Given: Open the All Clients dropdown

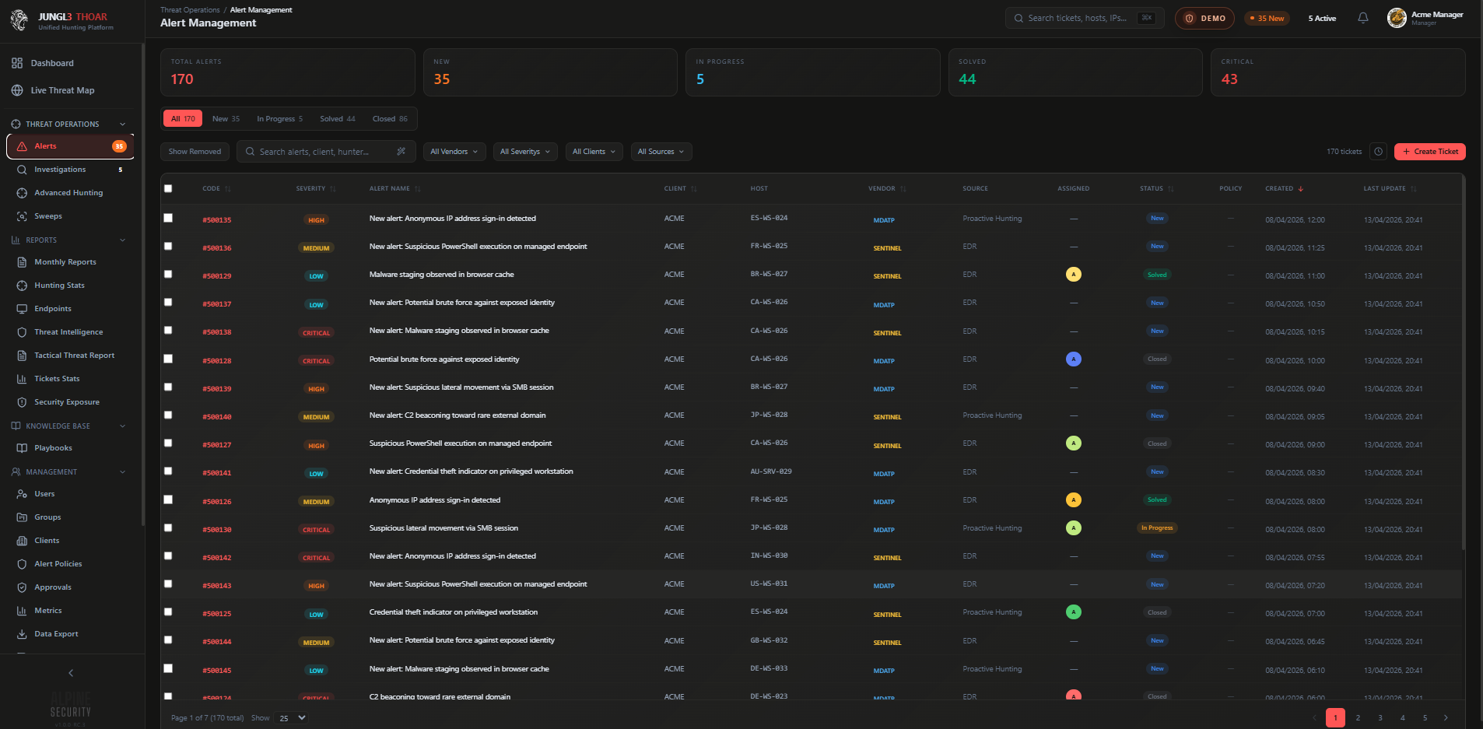Looking at the screenshot, I should (x=594, y=152).
